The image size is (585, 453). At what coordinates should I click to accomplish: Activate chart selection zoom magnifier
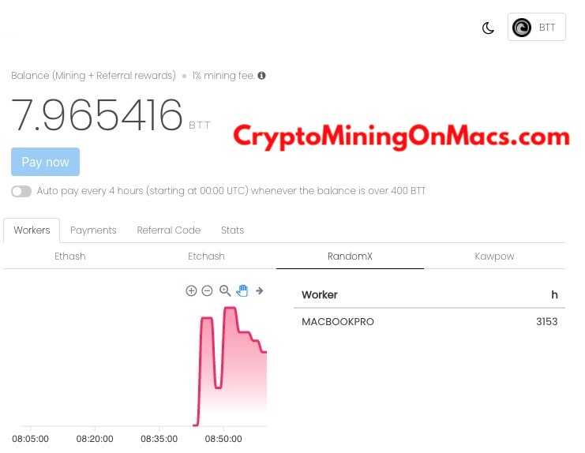point(225,290)
